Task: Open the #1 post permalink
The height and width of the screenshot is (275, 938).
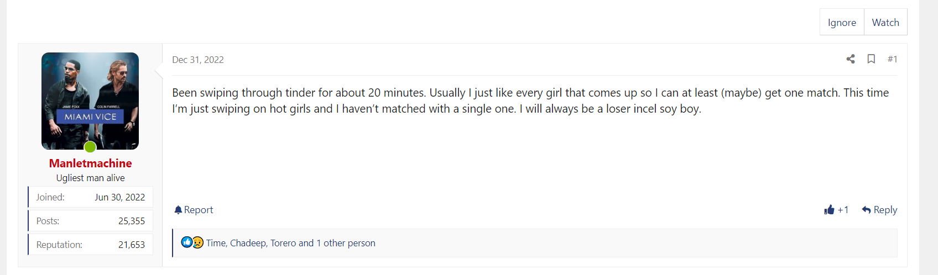Action: [892, 59]
